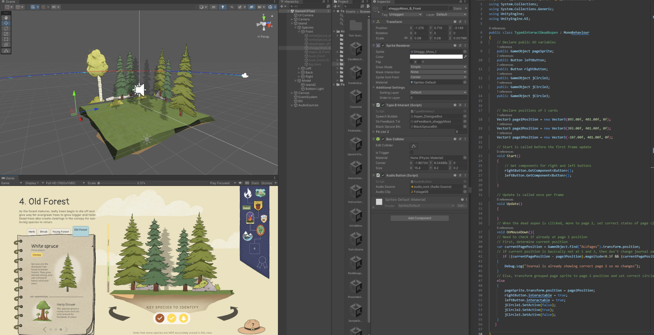Image resolution: width=654 pixels, height=335 pixels.
Task: Expand the Fb List 2 foldout
Action: pos(374,132)
